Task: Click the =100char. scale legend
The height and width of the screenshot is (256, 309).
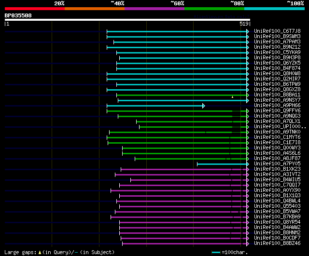Action: pos(230,252)
